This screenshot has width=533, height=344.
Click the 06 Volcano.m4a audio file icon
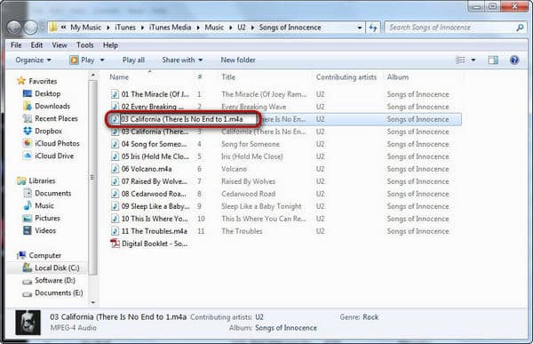pos(115,169)
